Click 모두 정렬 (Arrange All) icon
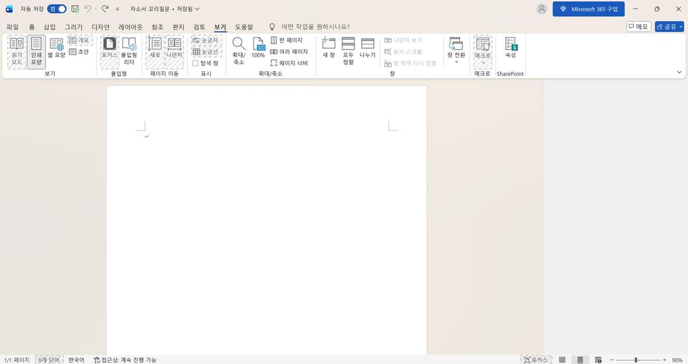Screen dimensions: 688x364 tap(348, 52)
